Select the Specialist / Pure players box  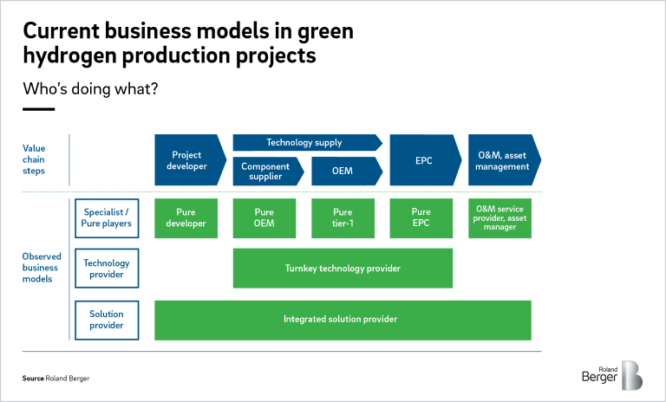[x=107, y=217]
